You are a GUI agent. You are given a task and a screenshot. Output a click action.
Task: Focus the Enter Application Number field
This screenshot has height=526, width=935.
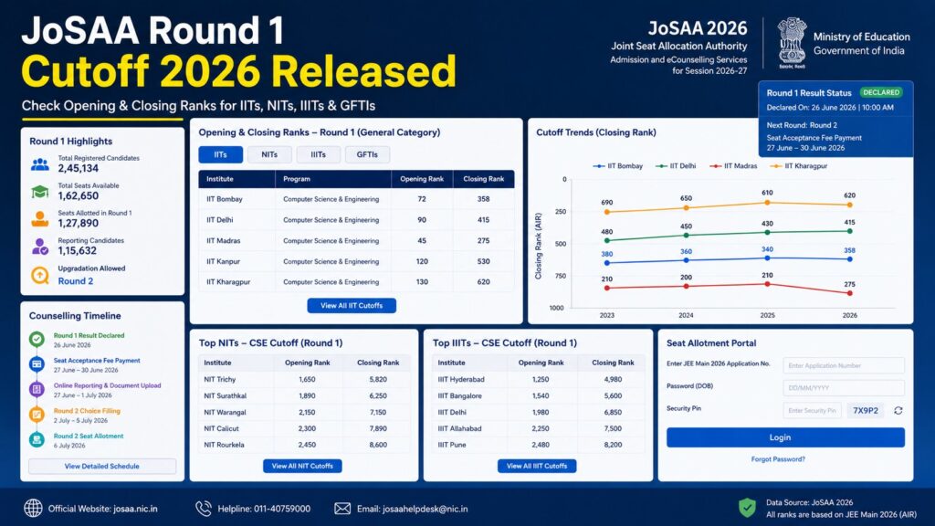843,365
